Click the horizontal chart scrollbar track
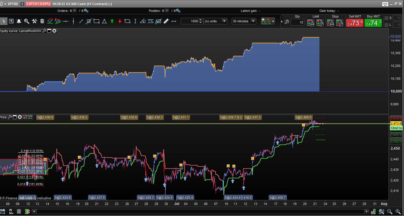 (199, 212)
